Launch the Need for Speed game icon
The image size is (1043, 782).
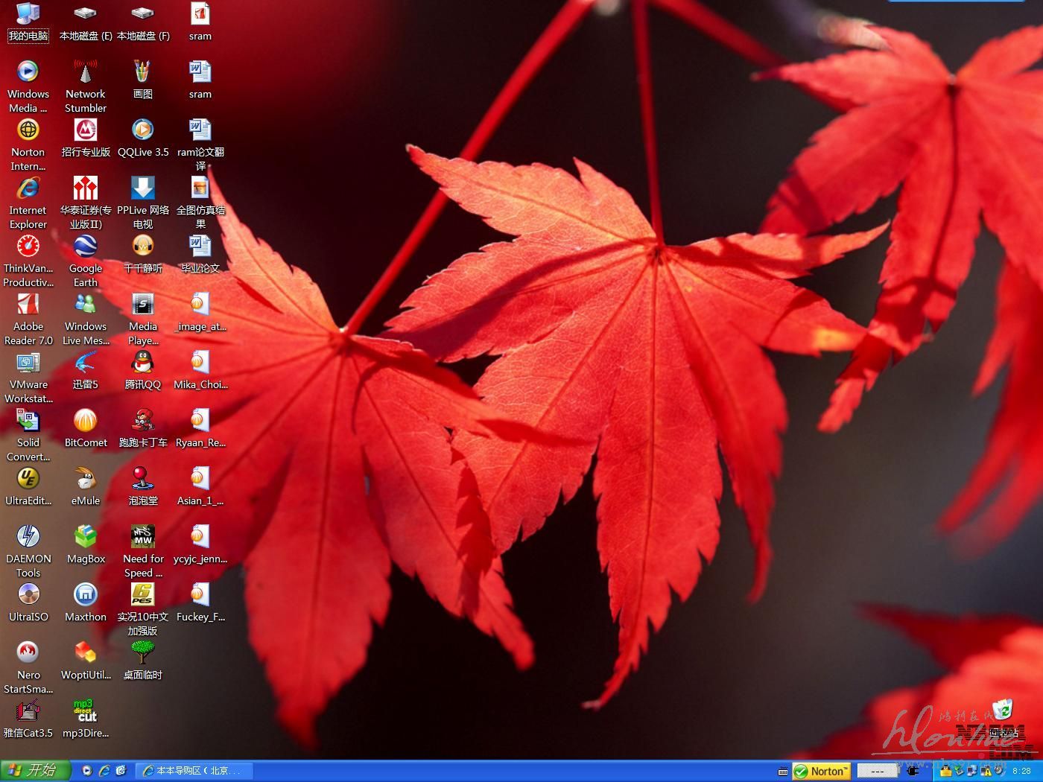click(143, 538)
